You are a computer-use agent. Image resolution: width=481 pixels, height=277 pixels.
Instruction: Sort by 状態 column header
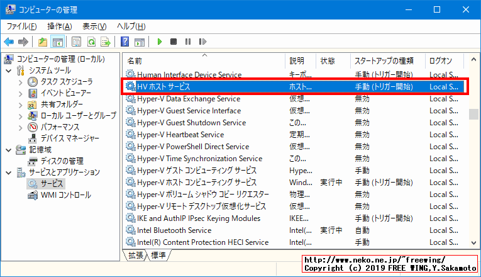tap(328, 61)
